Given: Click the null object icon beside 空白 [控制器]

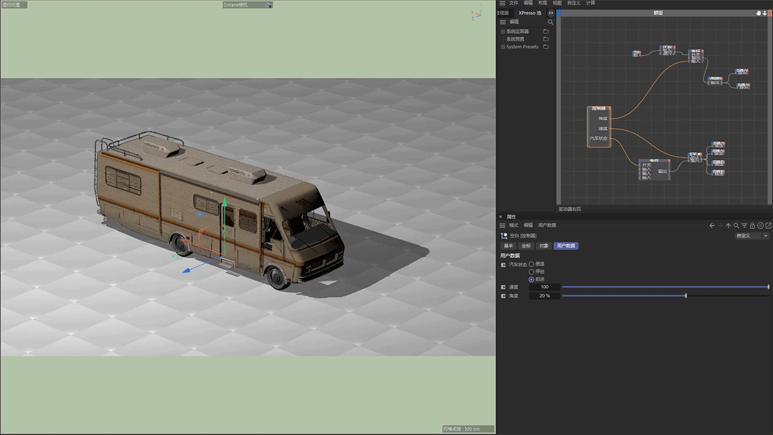Looking at the screenshot, I should (x=504, y=236).
